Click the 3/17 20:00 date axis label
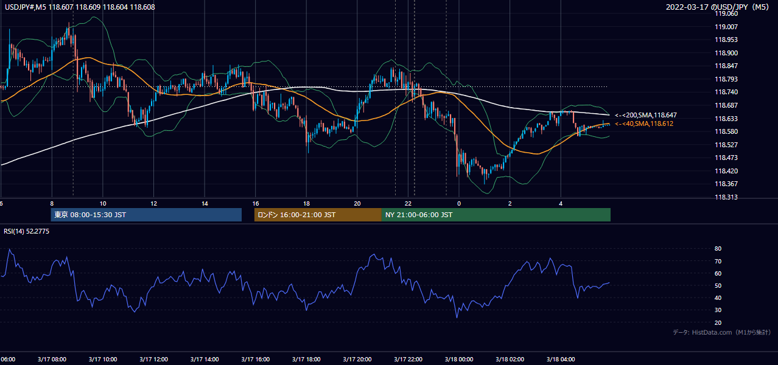The width and height of the screenshot is (778, 365). coord(357,359)
